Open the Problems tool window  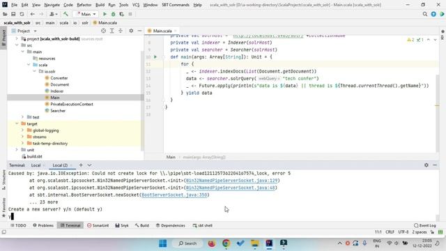43,225
